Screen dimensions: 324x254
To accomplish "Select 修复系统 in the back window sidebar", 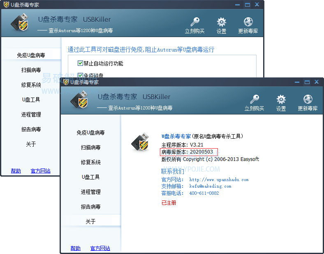I will pyautogui.click(x=31, y=85).
